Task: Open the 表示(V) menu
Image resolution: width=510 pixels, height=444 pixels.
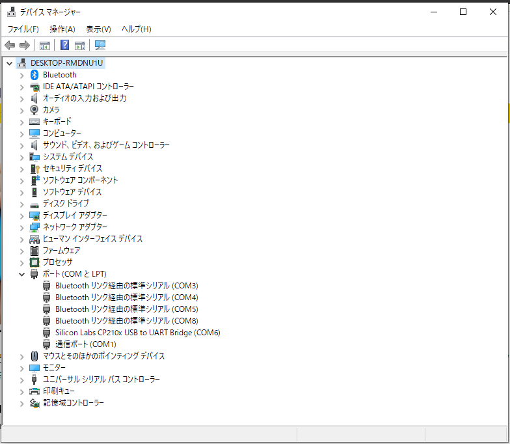Action: pos(98,29)
